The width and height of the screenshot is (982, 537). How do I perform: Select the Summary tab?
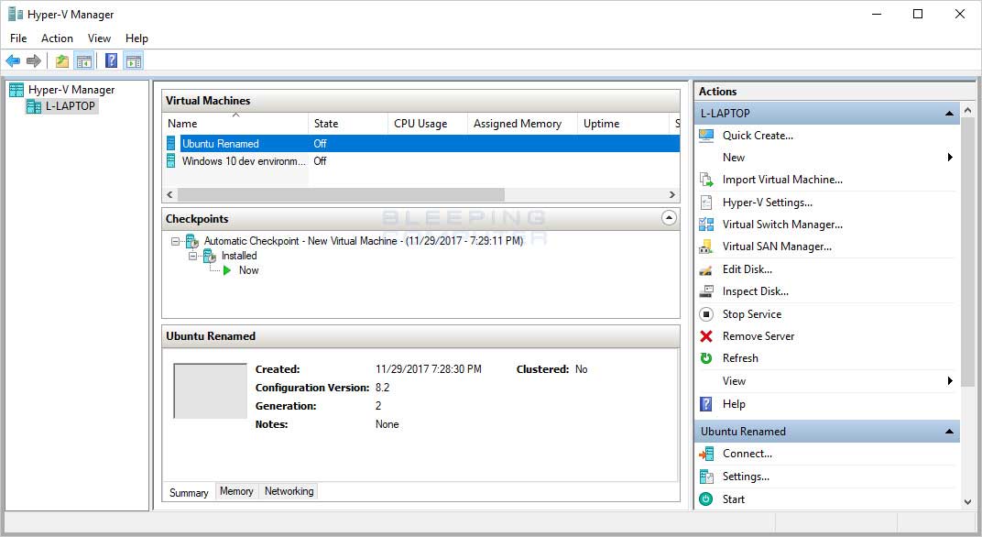189,492
